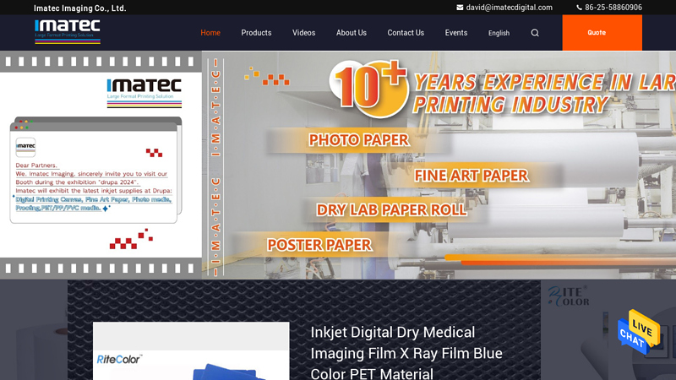This screenshot has width=676, height=380.
Task: Click the envelope email icon
Action: click(460, 8)
